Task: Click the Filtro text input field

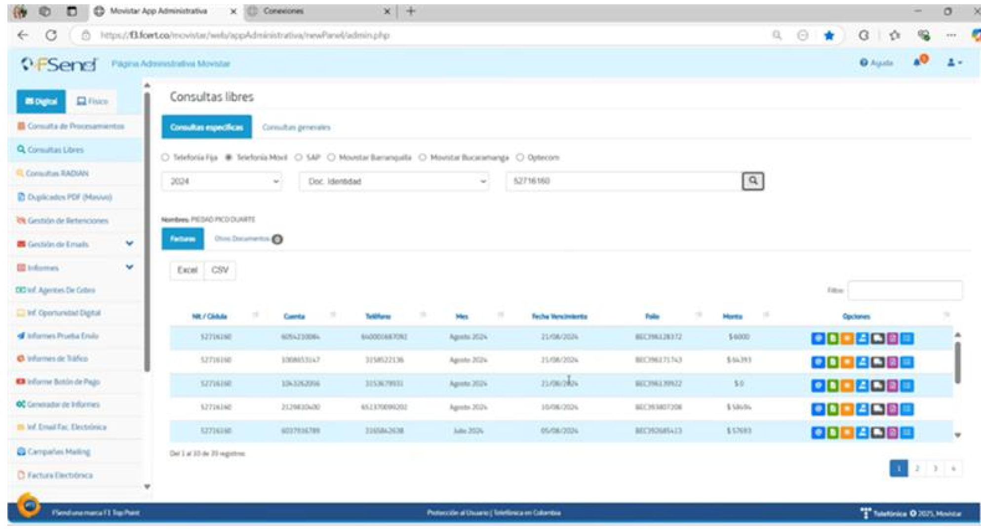Action: (x=904, y=291)
